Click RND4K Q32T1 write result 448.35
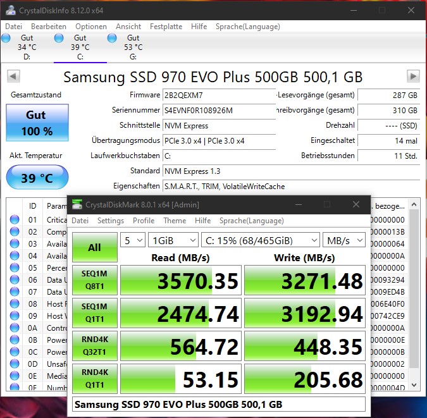 pyautogui.click(x=305, y=346)
